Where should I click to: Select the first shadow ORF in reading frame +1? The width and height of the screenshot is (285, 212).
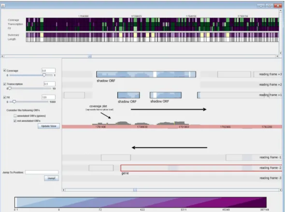pos(128,95)
